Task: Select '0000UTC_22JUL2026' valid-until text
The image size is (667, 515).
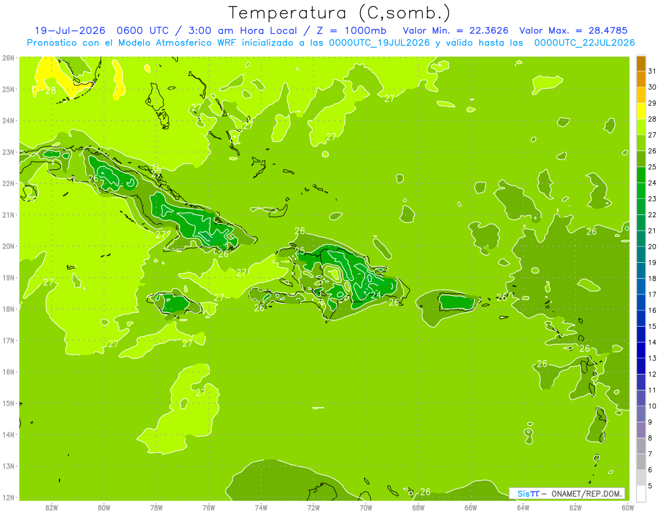Action: tap(584, 42)
